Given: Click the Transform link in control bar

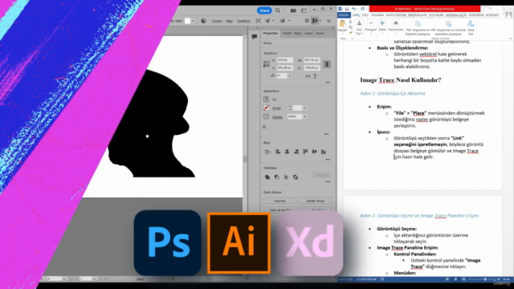Looking at the screenshot, I should click(x=243, y=21).
